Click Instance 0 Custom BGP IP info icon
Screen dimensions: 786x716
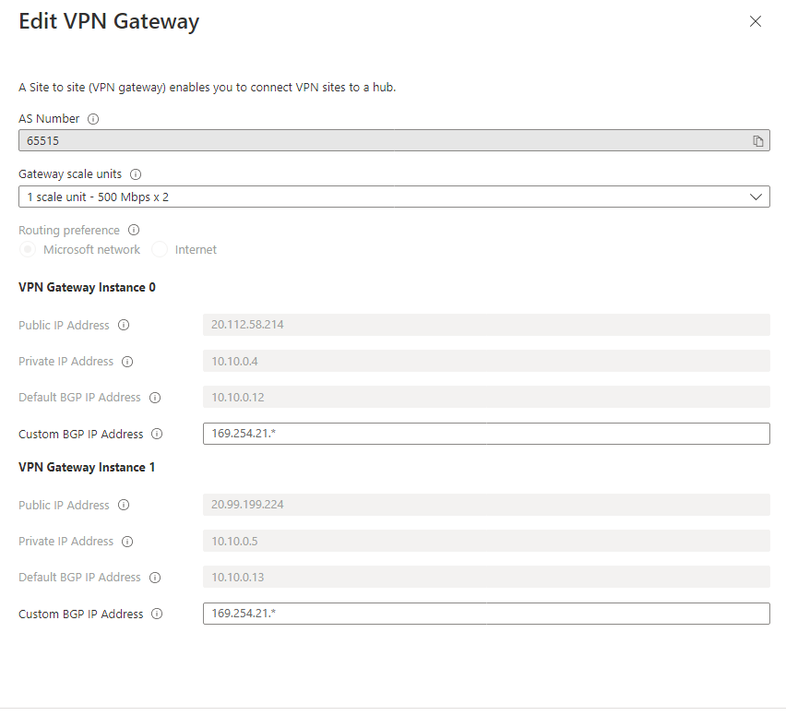pos(157,434)
